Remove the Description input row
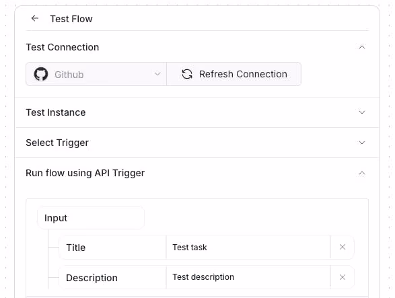 click(x=343, y=277)
